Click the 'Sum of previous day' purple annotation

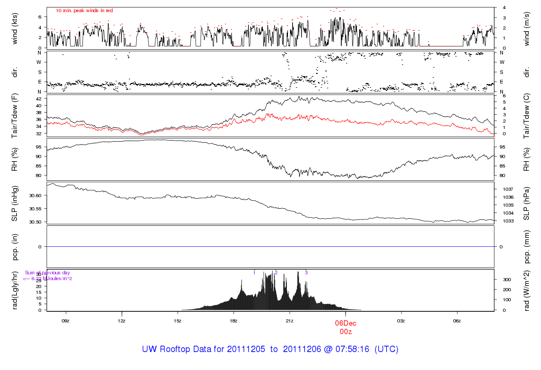(48, 273)
